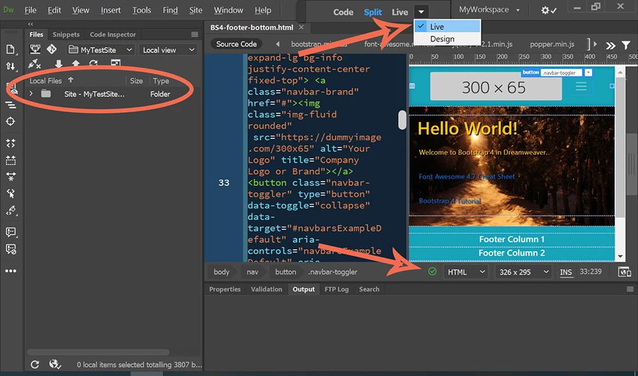This screenshot has width=638, height=376.
Task: Click Select Parent Tag icon
Action: click(11, 194)
